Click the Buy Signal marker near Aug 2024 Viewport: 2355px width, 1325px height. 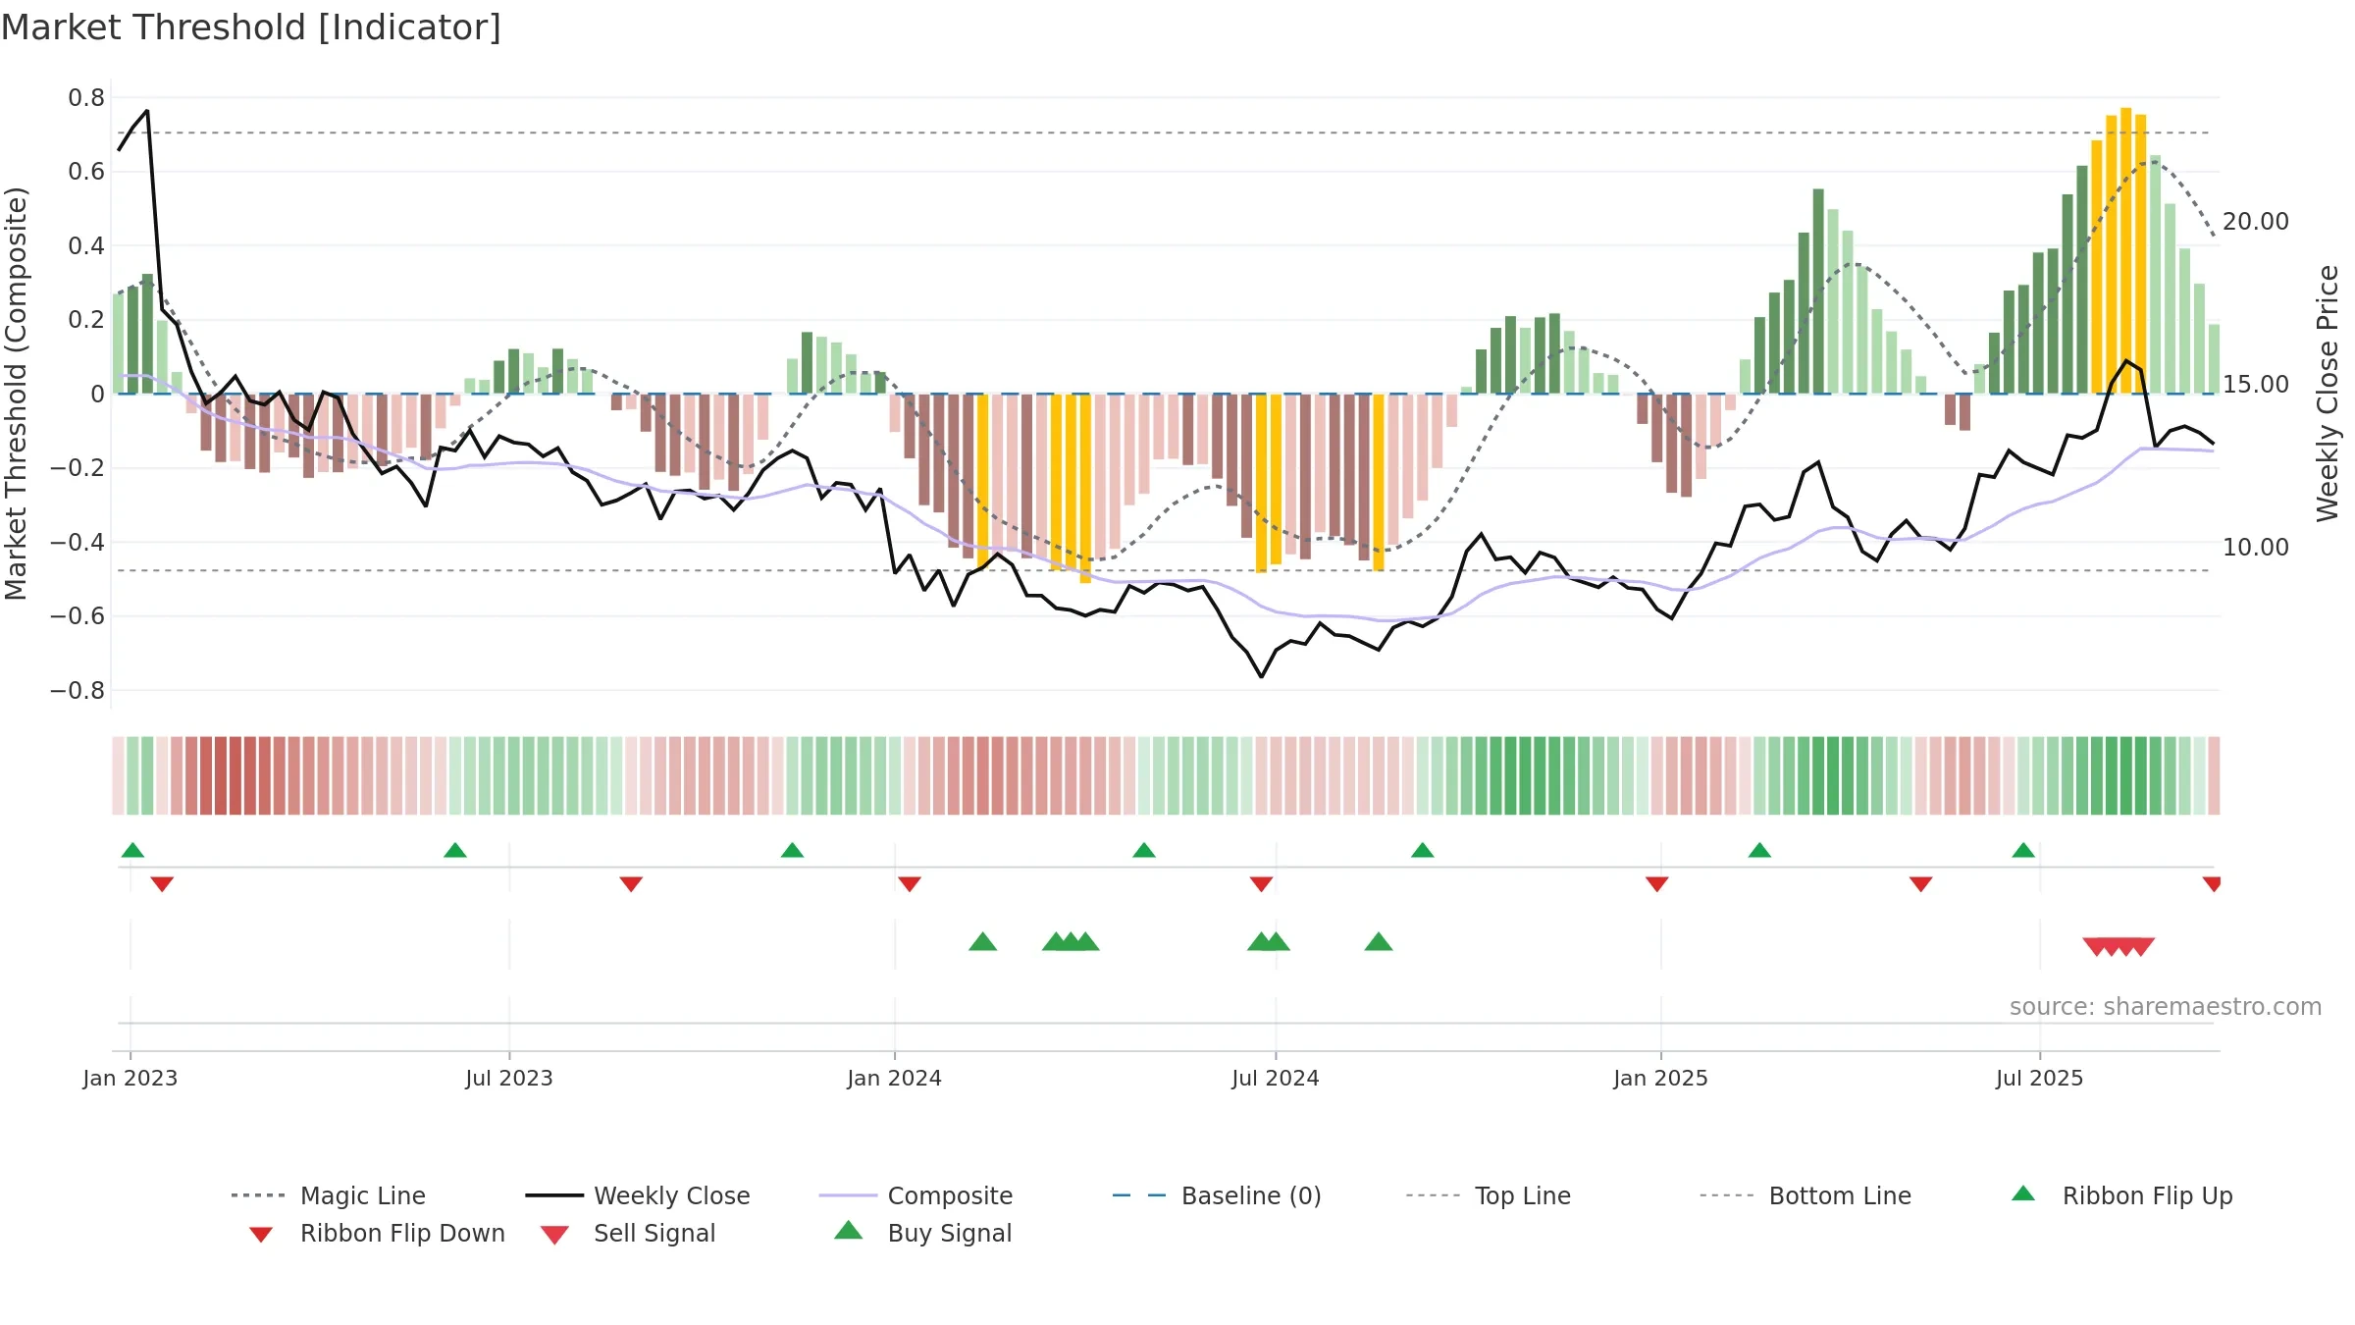point(1379,942)
